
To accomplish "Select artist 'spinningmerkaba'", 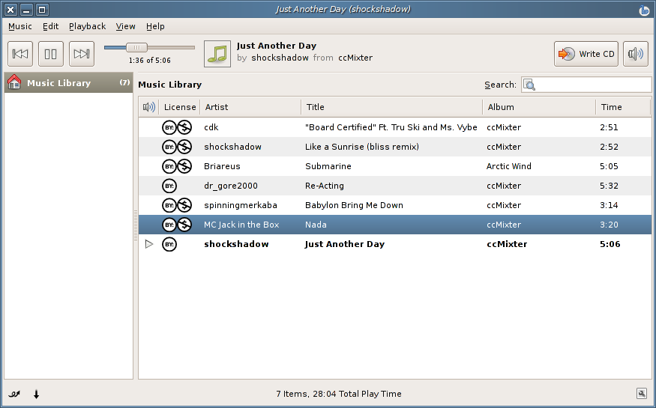I will 241,205.
